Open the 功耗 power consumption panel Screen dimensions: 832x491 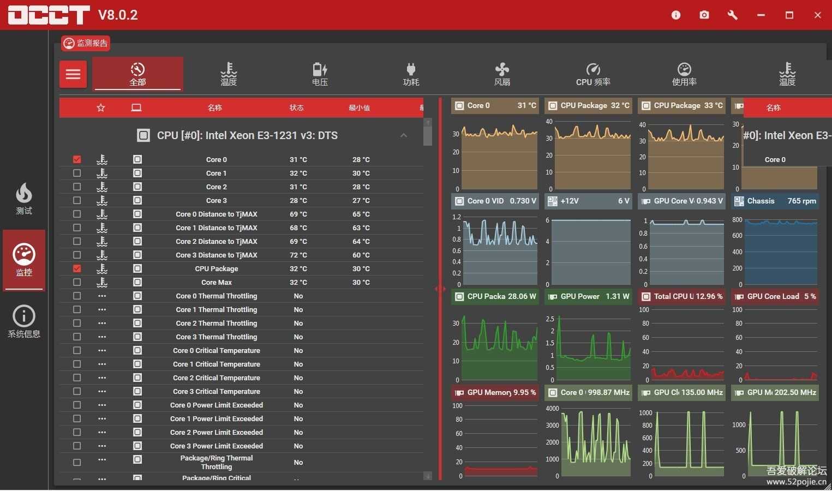click(x=411, y=74)
